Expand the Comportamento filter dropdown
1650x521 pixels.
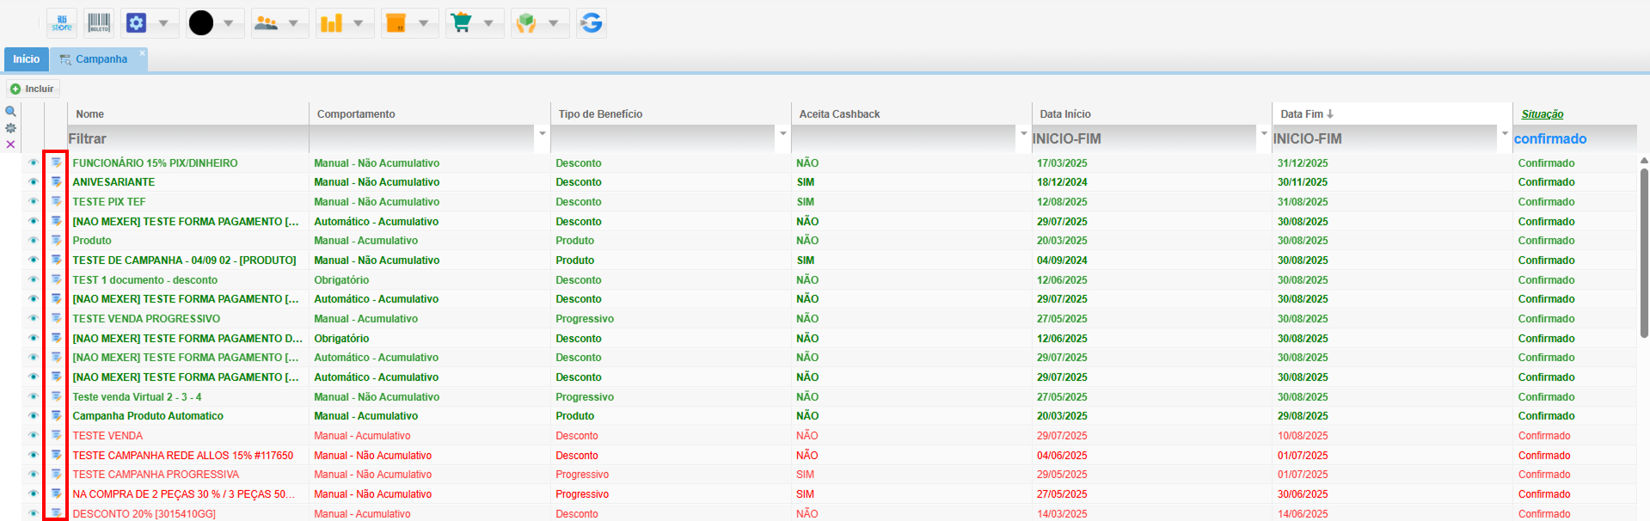[542, 133]
